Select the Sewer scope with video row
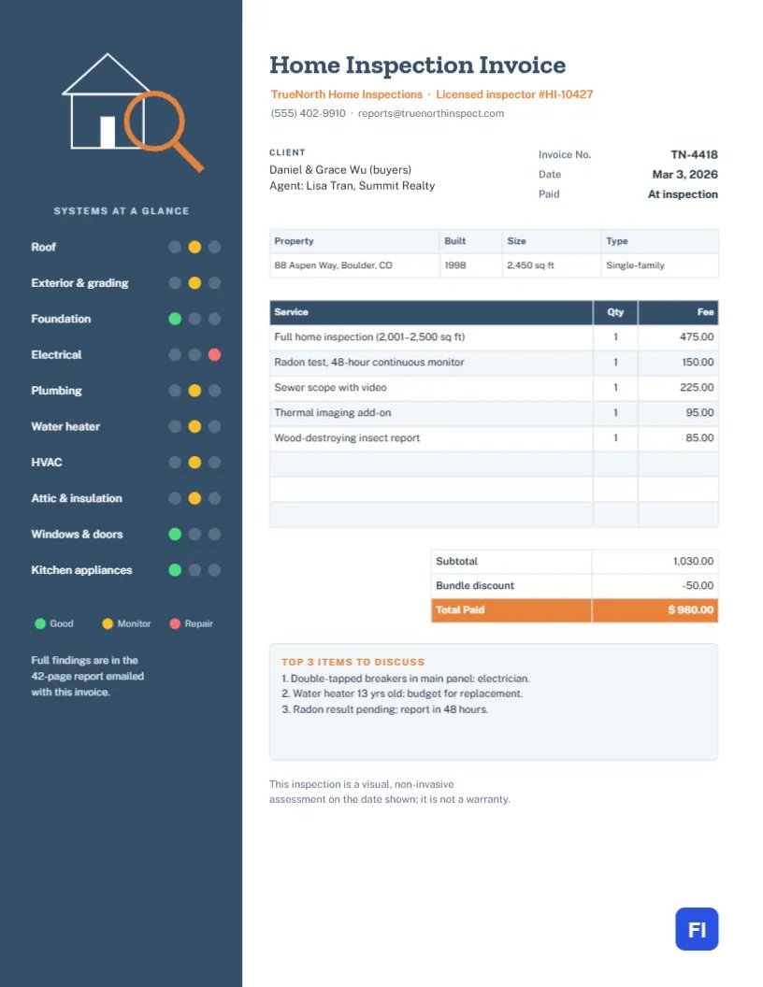Screen dimensions: 763x987 [x=495, y=388]
